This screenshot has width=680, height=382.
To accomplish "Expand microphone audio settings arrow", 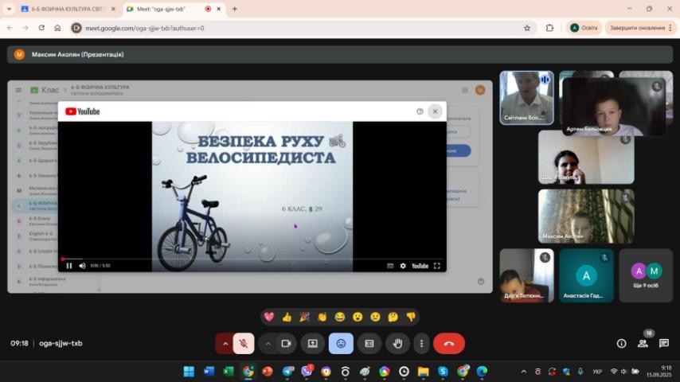I will coord(225,344).
